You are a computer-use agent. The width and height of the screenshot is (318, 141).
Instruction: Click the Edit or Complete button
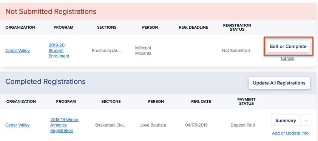[288, 46]
